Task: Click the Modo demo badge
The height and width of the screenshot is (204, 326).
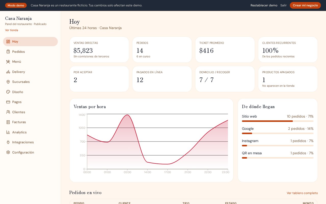Action: (16, 5)
